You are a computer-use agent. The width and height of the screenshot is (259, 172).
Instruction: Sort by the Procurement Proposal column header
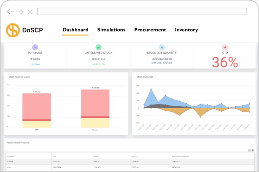[x=180, y=157]
